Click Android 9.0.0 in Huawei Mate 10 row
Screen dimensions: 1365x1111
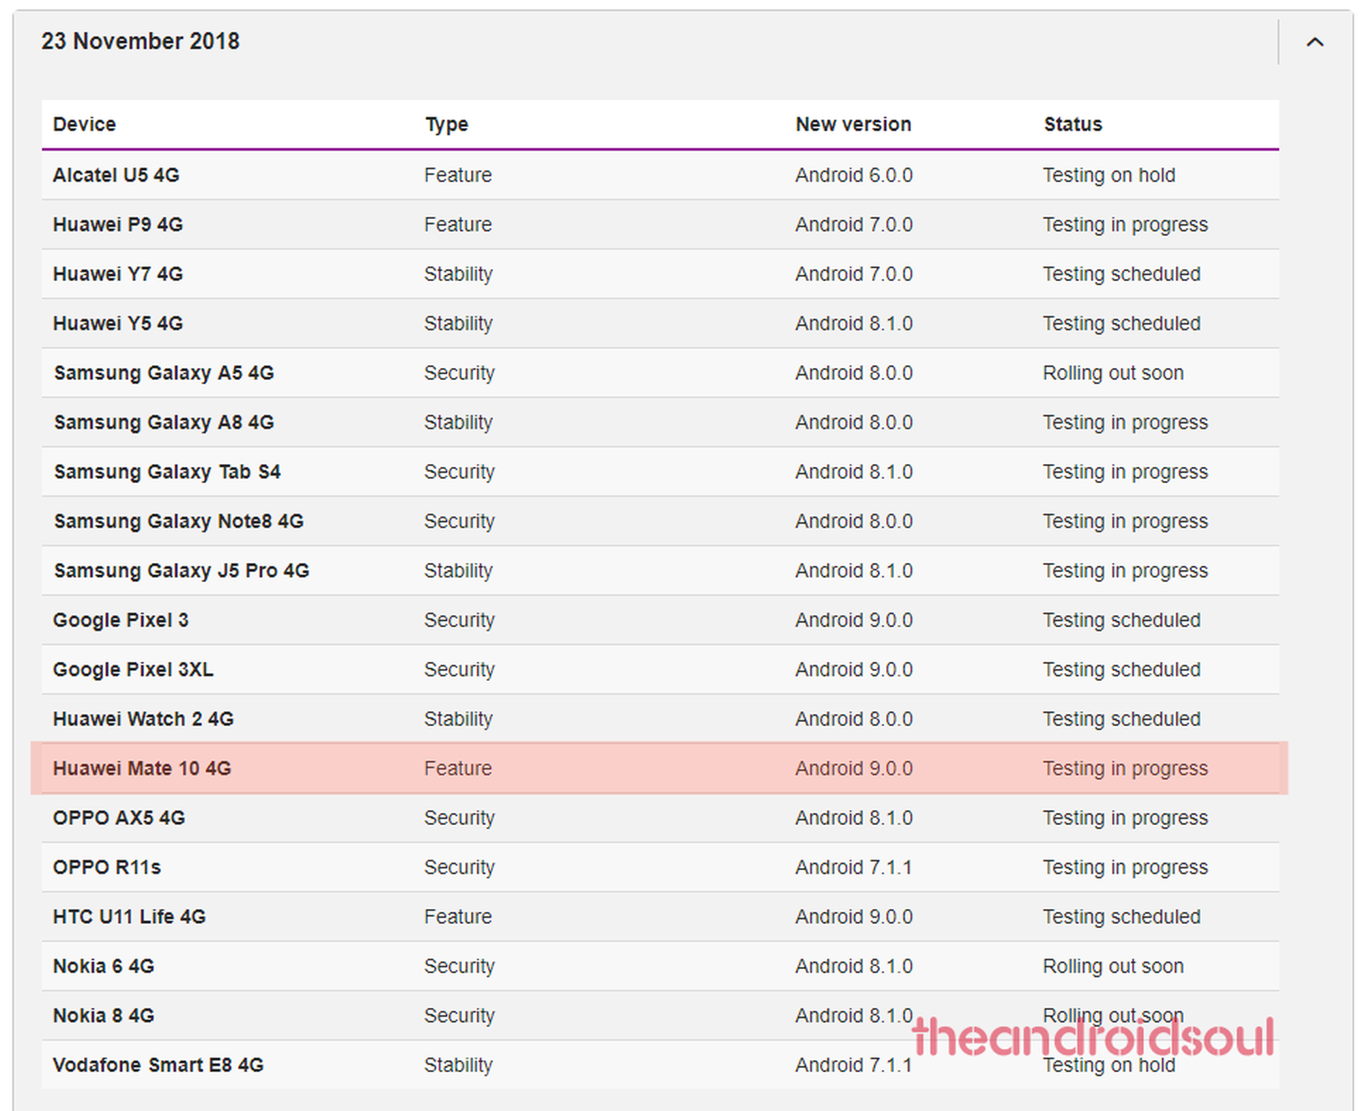click(854, 768)
